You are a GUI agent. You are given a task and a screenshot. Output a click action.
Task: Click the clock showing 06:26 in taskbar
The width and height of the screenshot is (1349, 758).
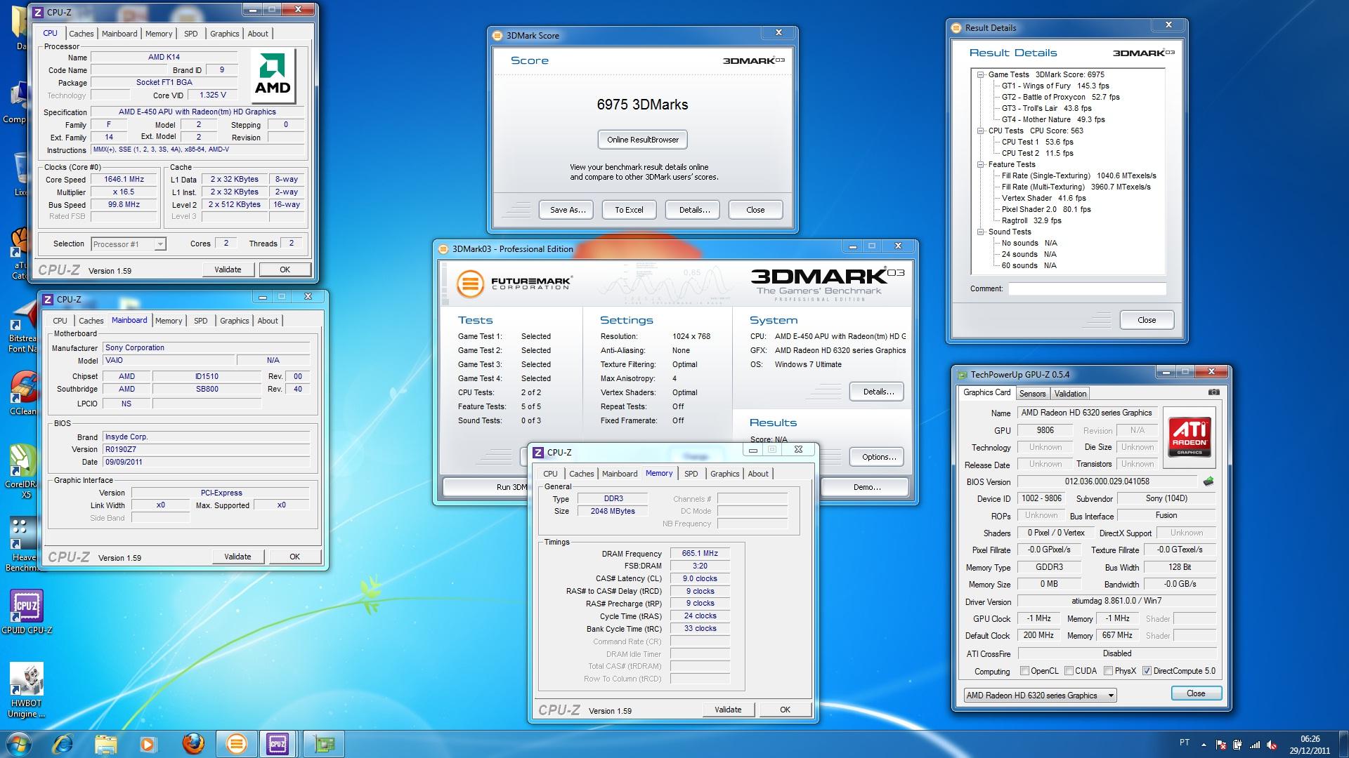(1310, 738)
